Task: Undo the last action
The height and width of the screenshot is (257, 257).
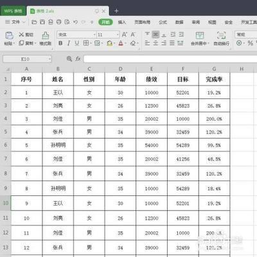Action: (x=75, y=22)
